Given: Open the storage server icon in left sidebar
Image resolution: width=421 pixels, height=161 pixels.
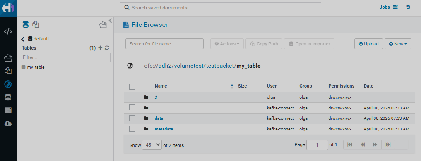Looking at the screenshot, I should point(8,110).
